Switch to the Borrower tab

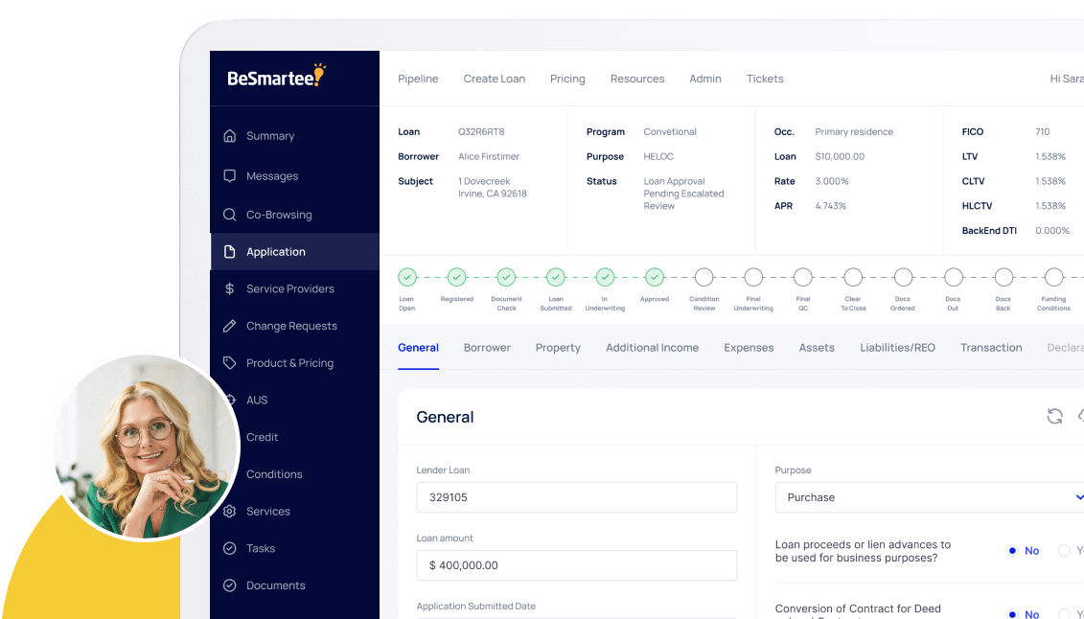point(487,348)
